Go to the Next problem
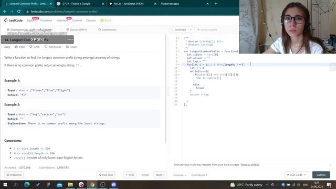 (x=160, y=175)
